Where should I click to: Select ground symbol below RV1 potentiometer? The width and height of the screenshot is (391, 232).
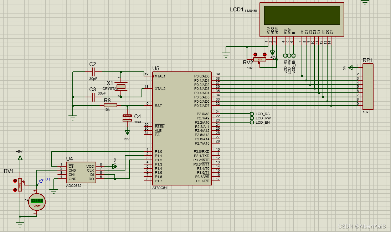[20, 225]
